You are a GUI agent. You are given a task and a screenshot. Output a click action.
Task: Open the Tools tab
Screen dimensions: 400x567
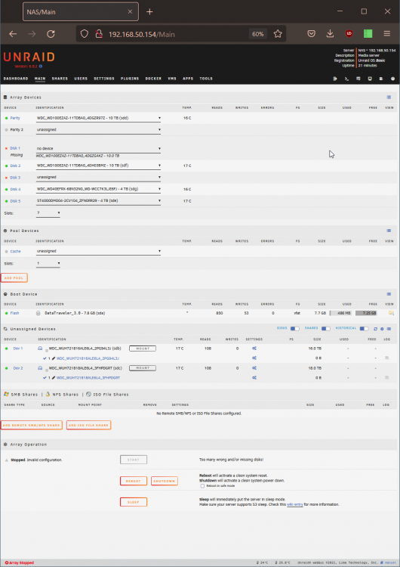(206, 79)
